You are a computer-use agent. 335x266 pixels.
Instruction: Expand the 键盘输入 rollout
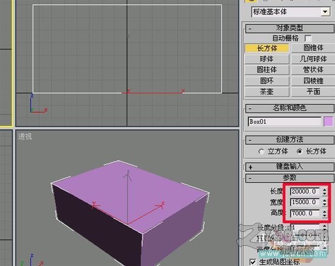290,167
